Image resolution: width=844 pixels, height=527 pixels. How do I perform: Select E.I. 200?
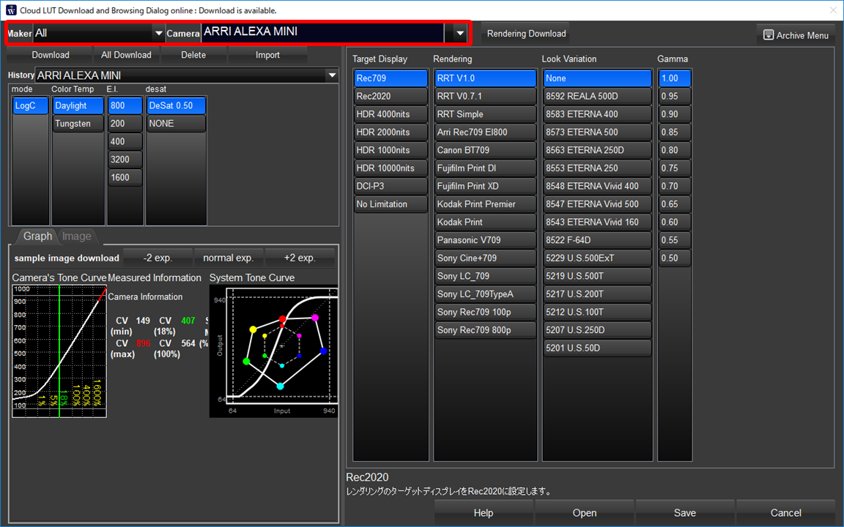[x=125, y=124]
